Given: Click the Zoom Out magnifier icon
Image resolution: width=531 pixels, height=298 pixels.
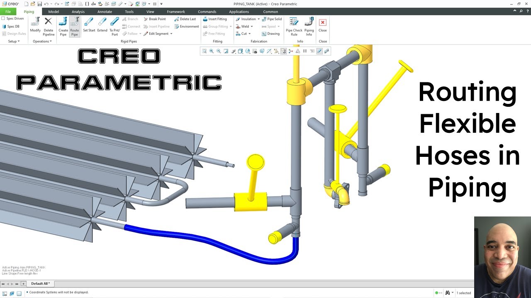Looking at the screenshot, I should pyautogui.click(x=219, y=51).
